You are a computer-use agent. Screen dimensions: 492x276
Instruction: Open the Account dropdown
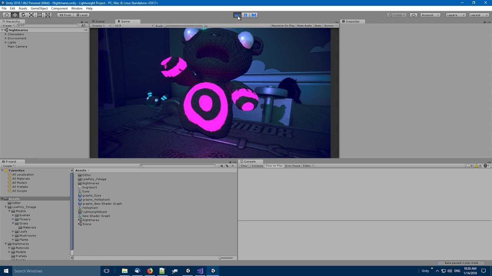coord(430,15)
